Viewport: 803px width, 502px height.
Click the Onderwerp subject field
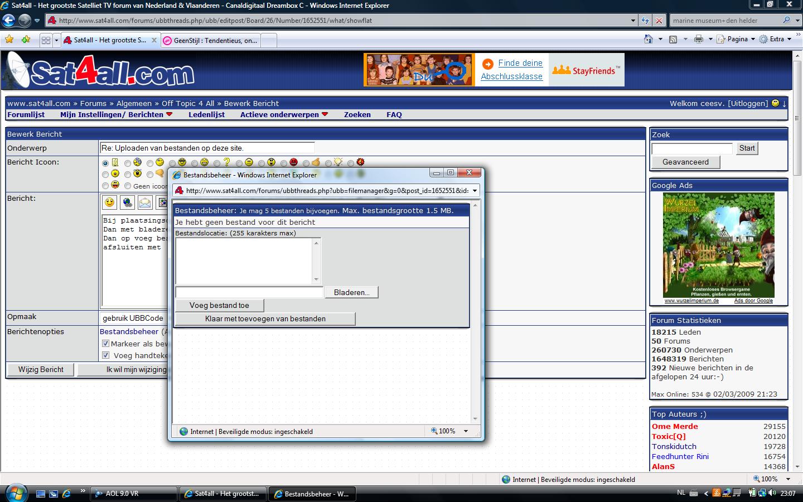[x=207, y=148]
